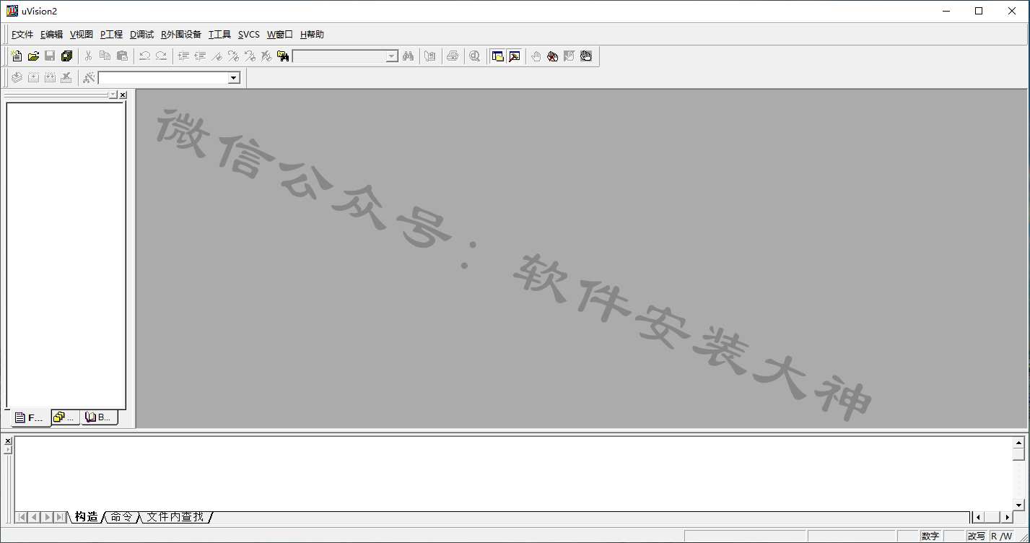Translate current file build icon

pyautogui.click(x=17, y=77)
